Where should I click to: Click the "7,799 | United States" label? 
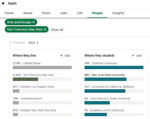(x=27, y=63)
